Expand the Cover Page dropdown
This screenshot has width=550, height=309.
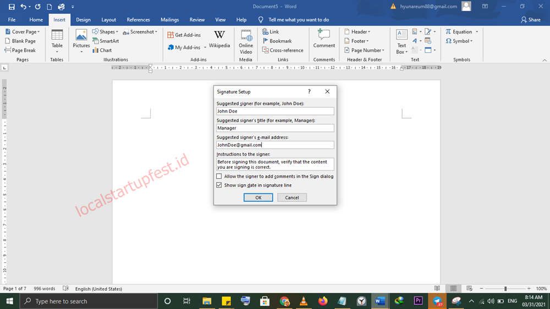(x=38, y=32)
